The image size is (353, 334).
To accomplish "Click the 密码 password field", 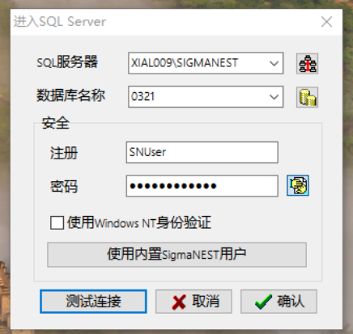I will pyautogui.click(x=202, y=186).
